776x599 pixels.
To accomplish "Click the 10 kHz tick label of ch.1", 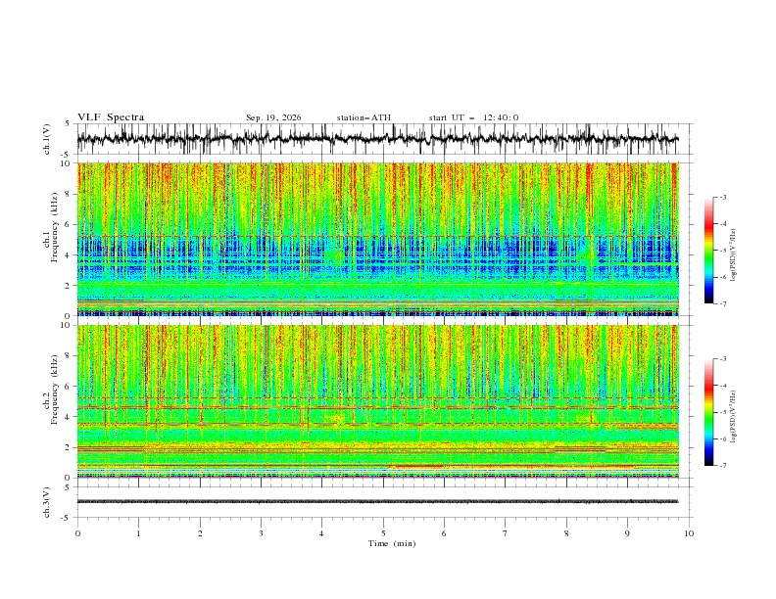I will click(67, 163).
